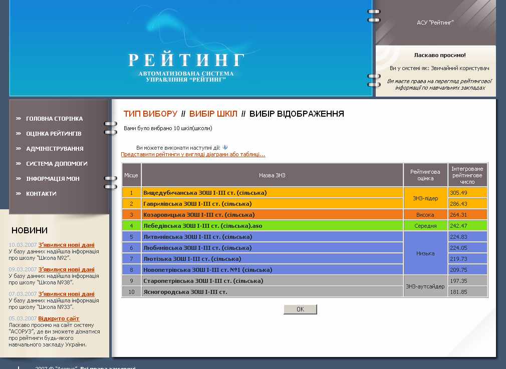Click the 'АСУ "Рейтинг"' header label

(435, 23)
